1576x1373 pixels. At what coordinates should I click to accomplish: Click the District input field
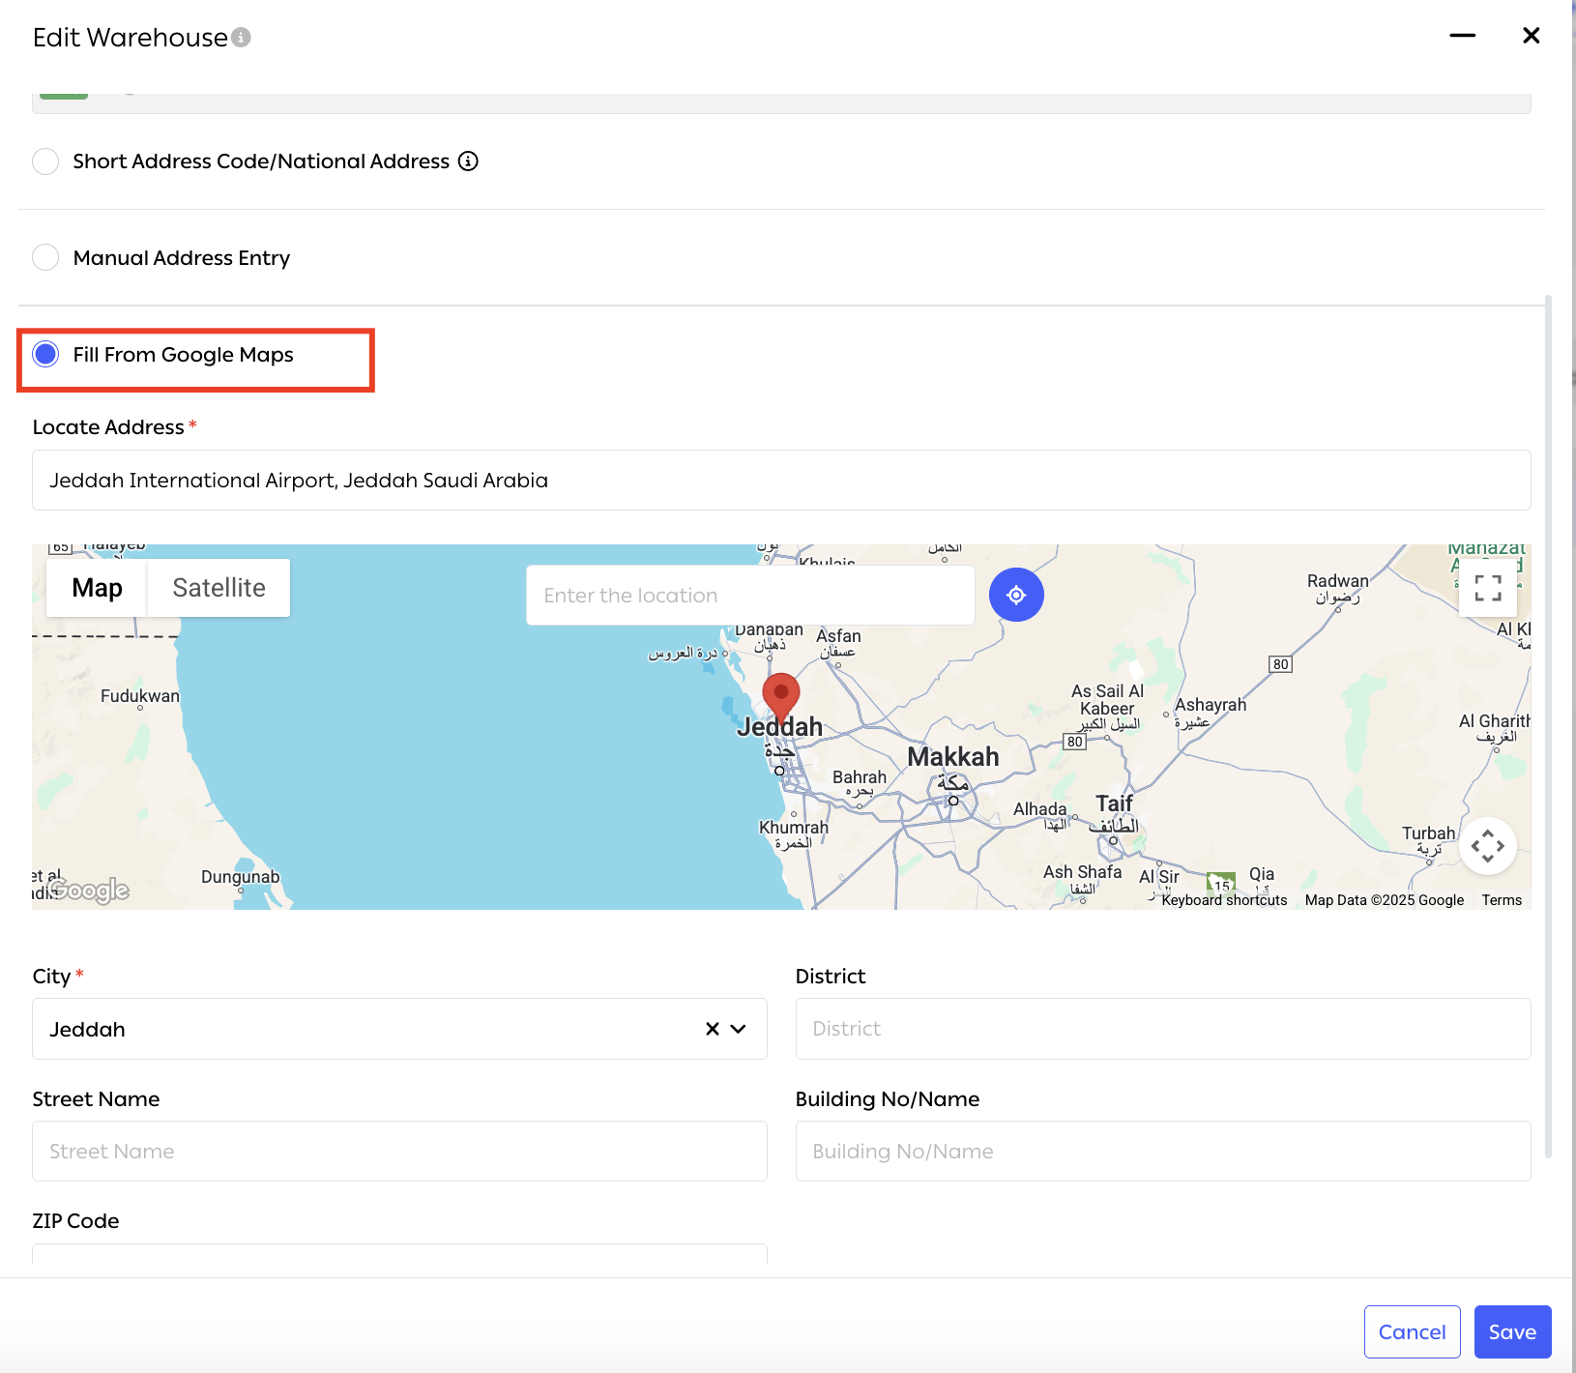point(1163,1029)
